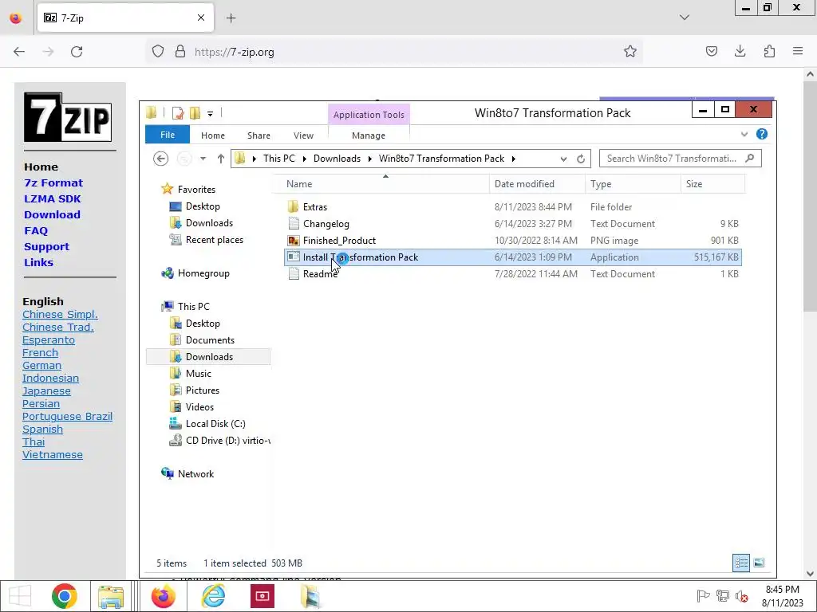Click the Action Center flag tray icon
The width and height of the screenshot is (817, 612).
pyautogui.click(x=703, y=596)
